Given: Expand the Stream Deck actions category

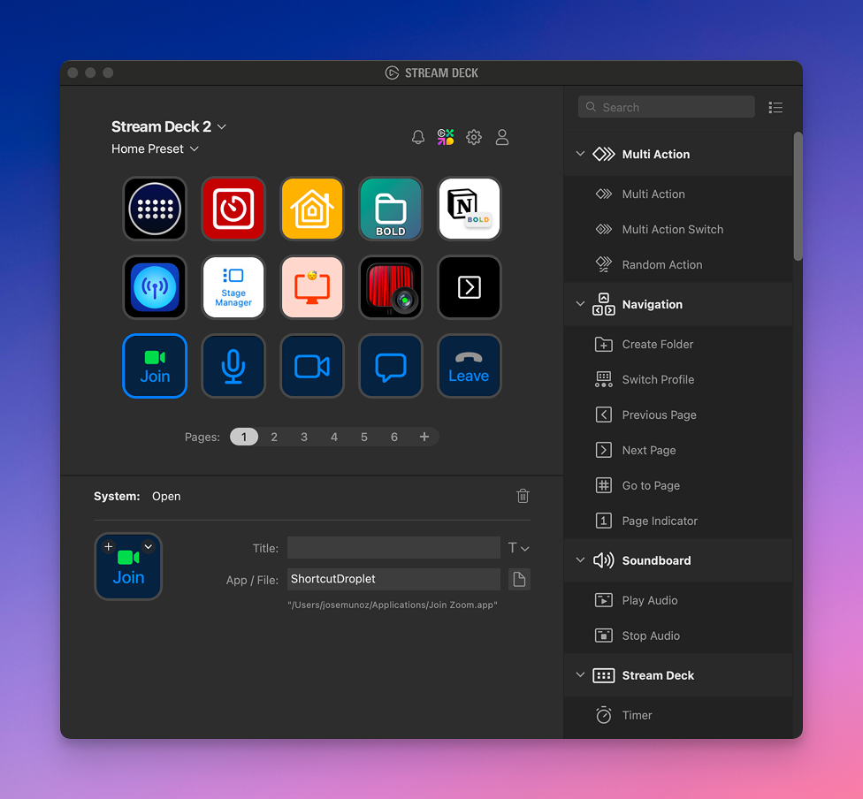Looking at the screenshot, I should pos(581,675).
